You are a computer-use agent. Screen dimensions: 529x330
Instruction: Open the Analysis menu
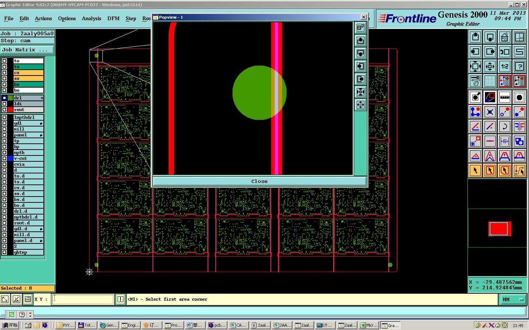[x=91, y=18]
